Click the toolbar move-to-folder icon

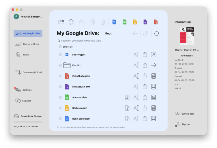point(92,22)
